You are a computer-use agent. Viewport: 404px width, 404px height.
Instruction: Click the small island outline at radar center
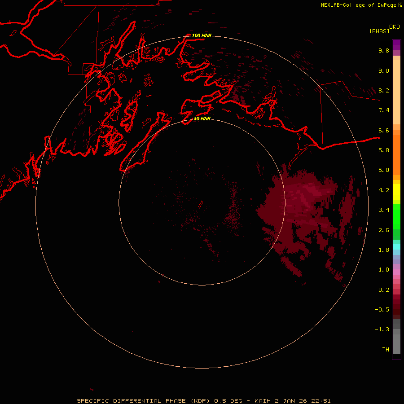coord(201,204)
